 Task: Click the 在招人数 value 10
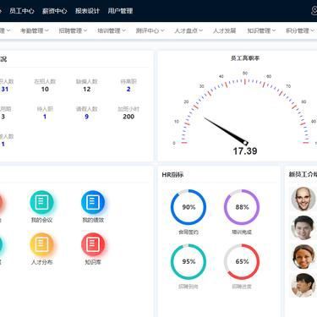[45, 90]
